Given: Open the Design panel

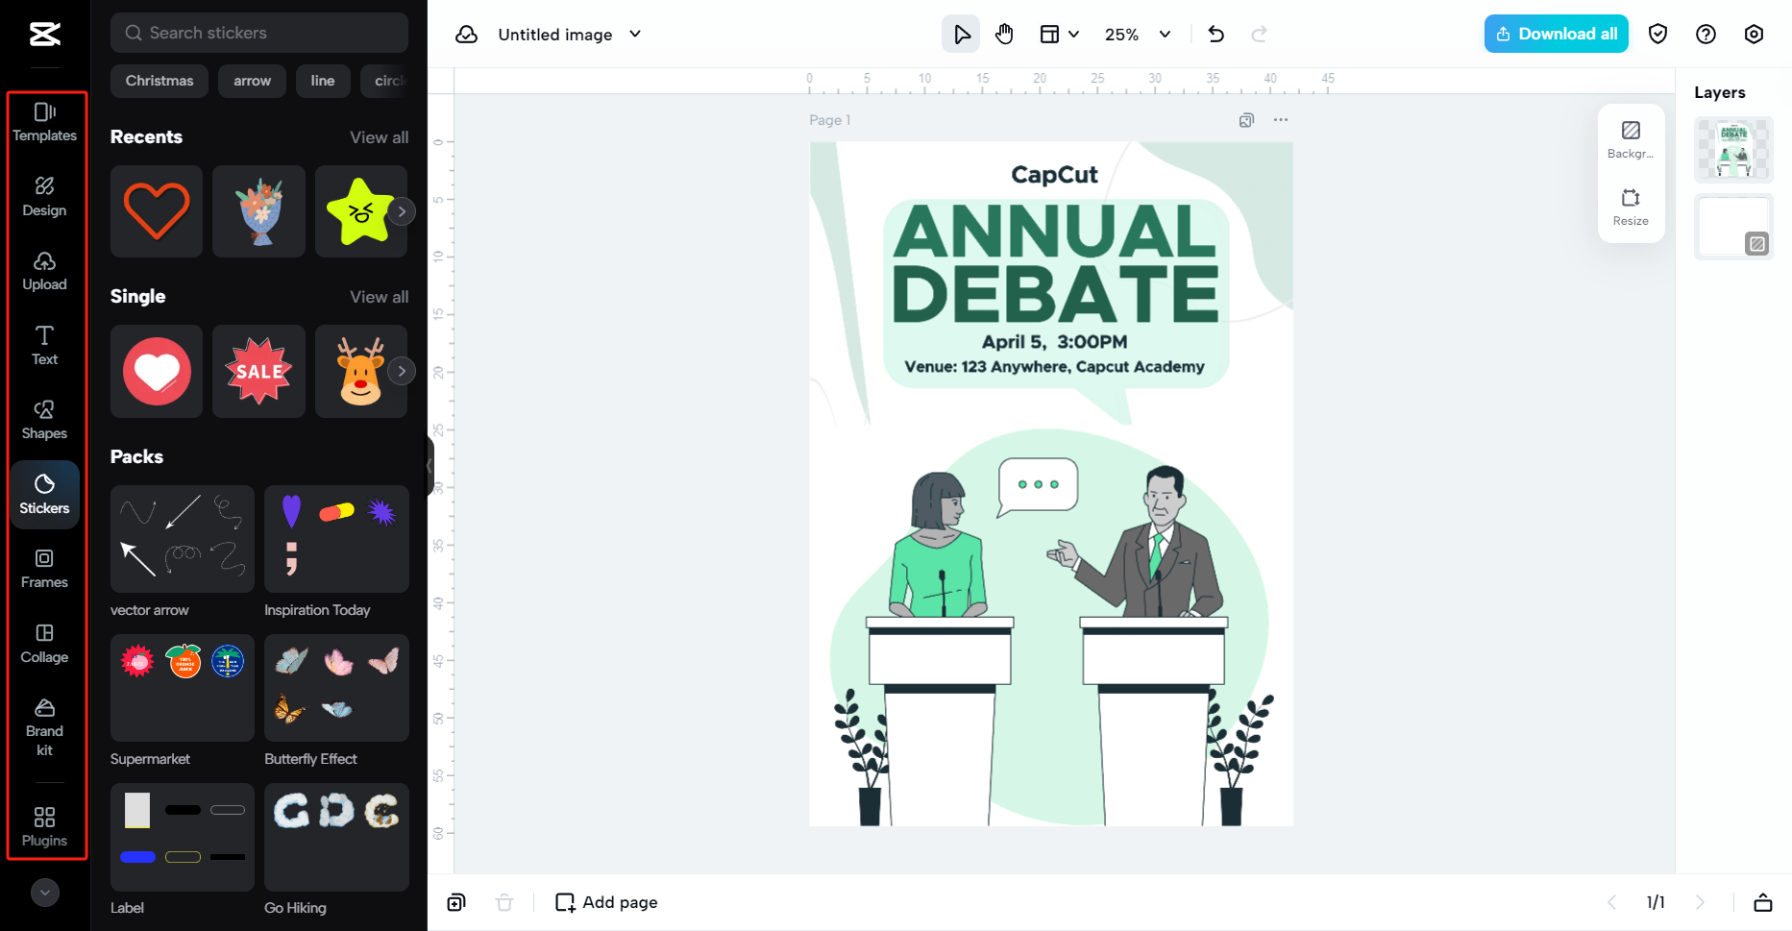Looking at the screenshot, I should click(44, 197).
